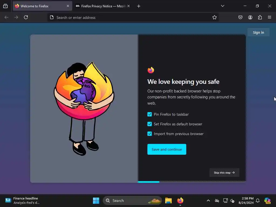Click the muted volume tray icon
The height and width of the screenshot is (207, 276).
[x=232, y=201]
